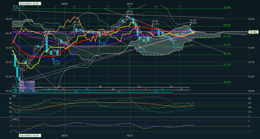
Task: Click the 08/08 date below the MACD panel
Action: tap(65, 136)
